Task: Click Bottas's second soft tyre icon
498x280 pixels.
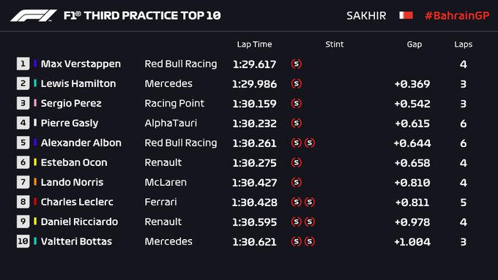Action: point(310,242)
